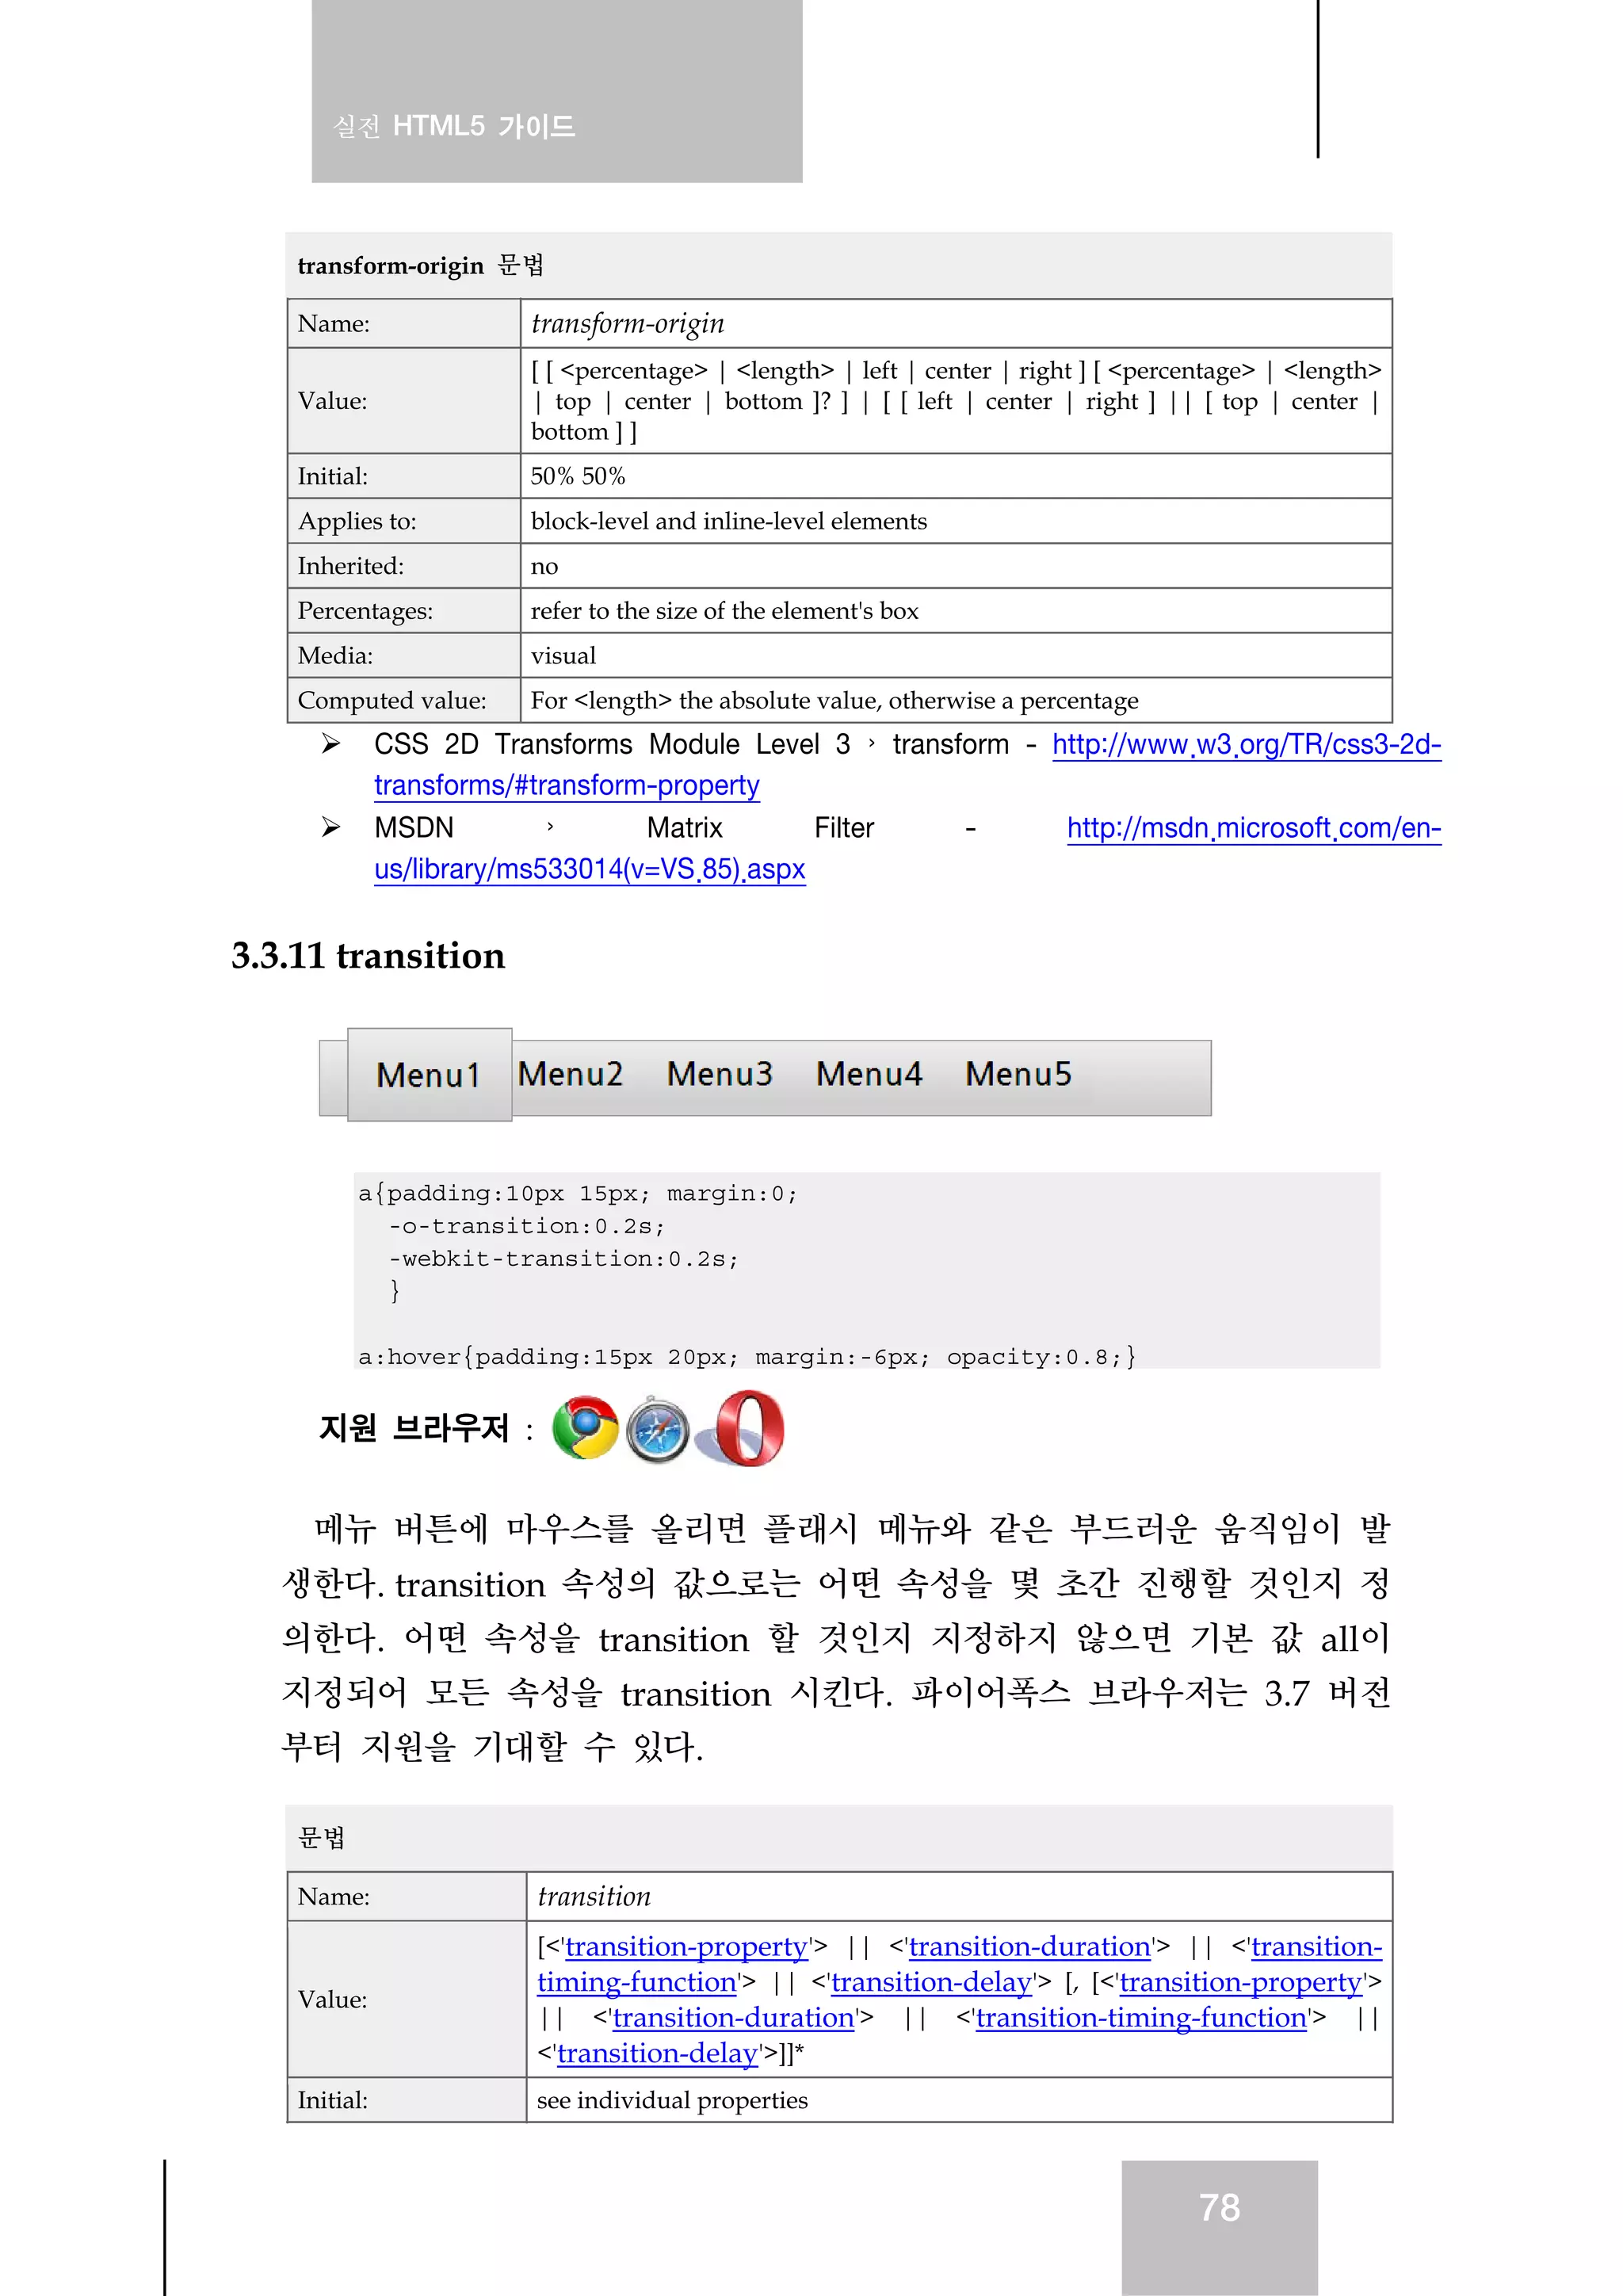Click the 3.3.11 transition heading

point(368,956)
